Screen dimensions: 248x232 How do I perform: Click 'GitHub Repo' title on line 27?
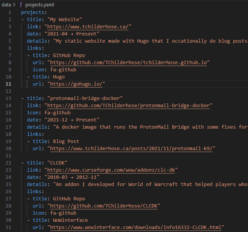[69, 199]
